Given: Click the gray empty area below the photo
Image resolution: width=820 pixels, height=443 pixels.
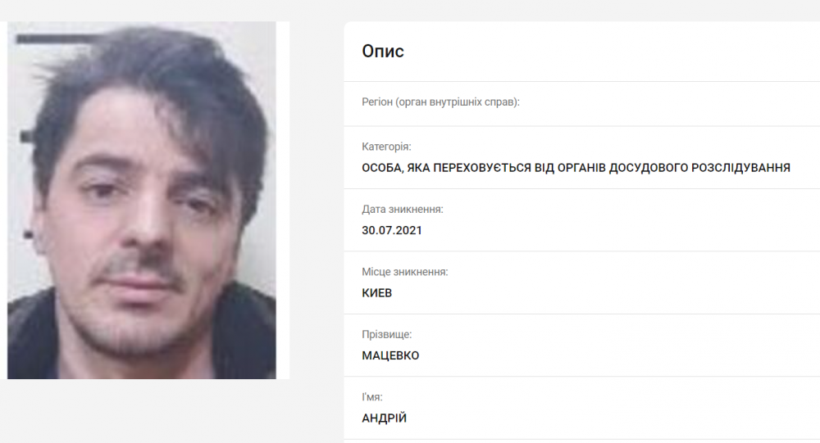Looking at the screenshot, I should [x=171, y=411].
